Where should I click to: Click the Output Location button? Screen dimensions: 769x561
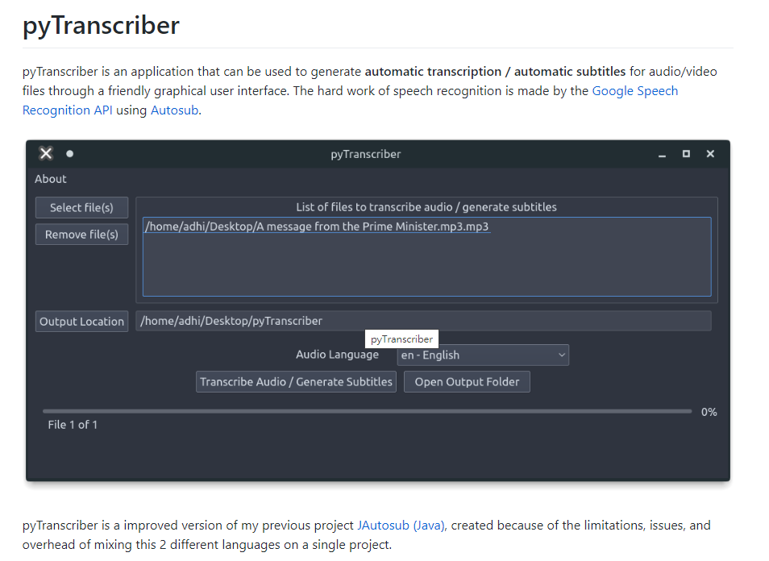click(x=81, y=322)
